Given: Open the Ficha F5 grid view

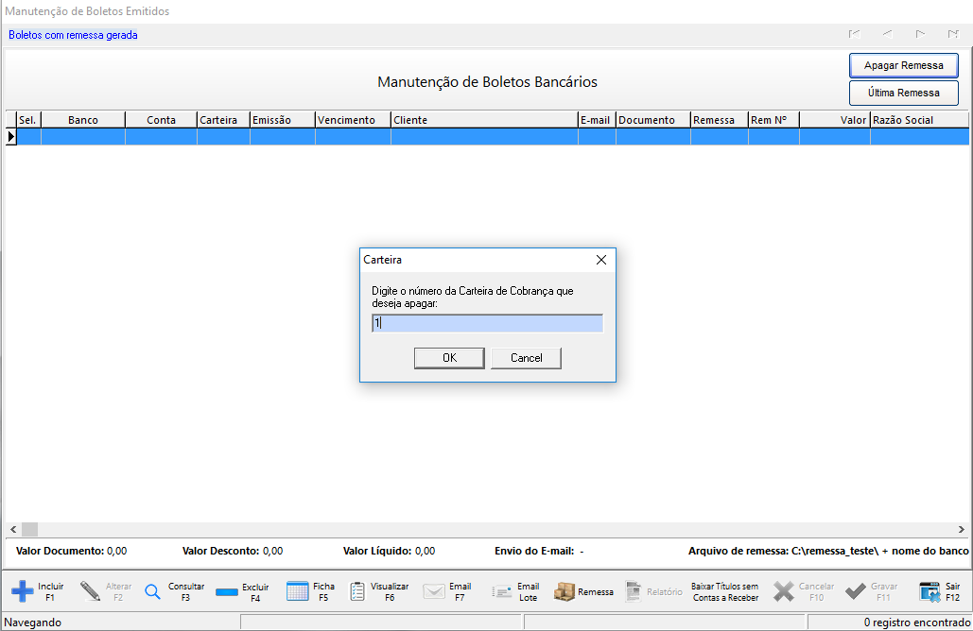Looking at the screenshot, I should (297, 591).
